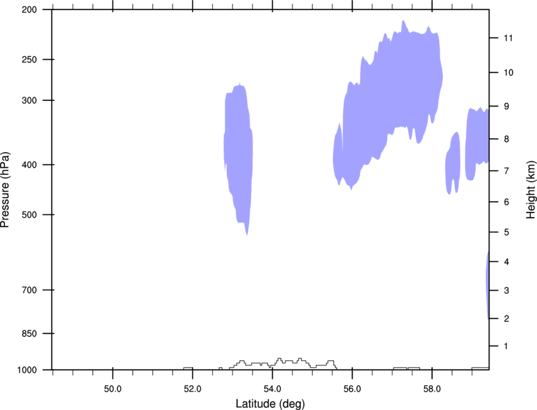Image resolution: width=537 pixels, height=410 pixels.
Task: Click the 7 km height label
Action: click(x=507, y=171)
